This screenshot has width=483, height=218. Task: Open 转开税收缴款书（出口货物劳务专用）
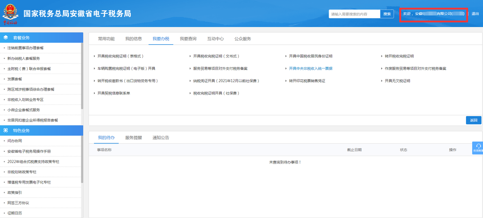127,81
